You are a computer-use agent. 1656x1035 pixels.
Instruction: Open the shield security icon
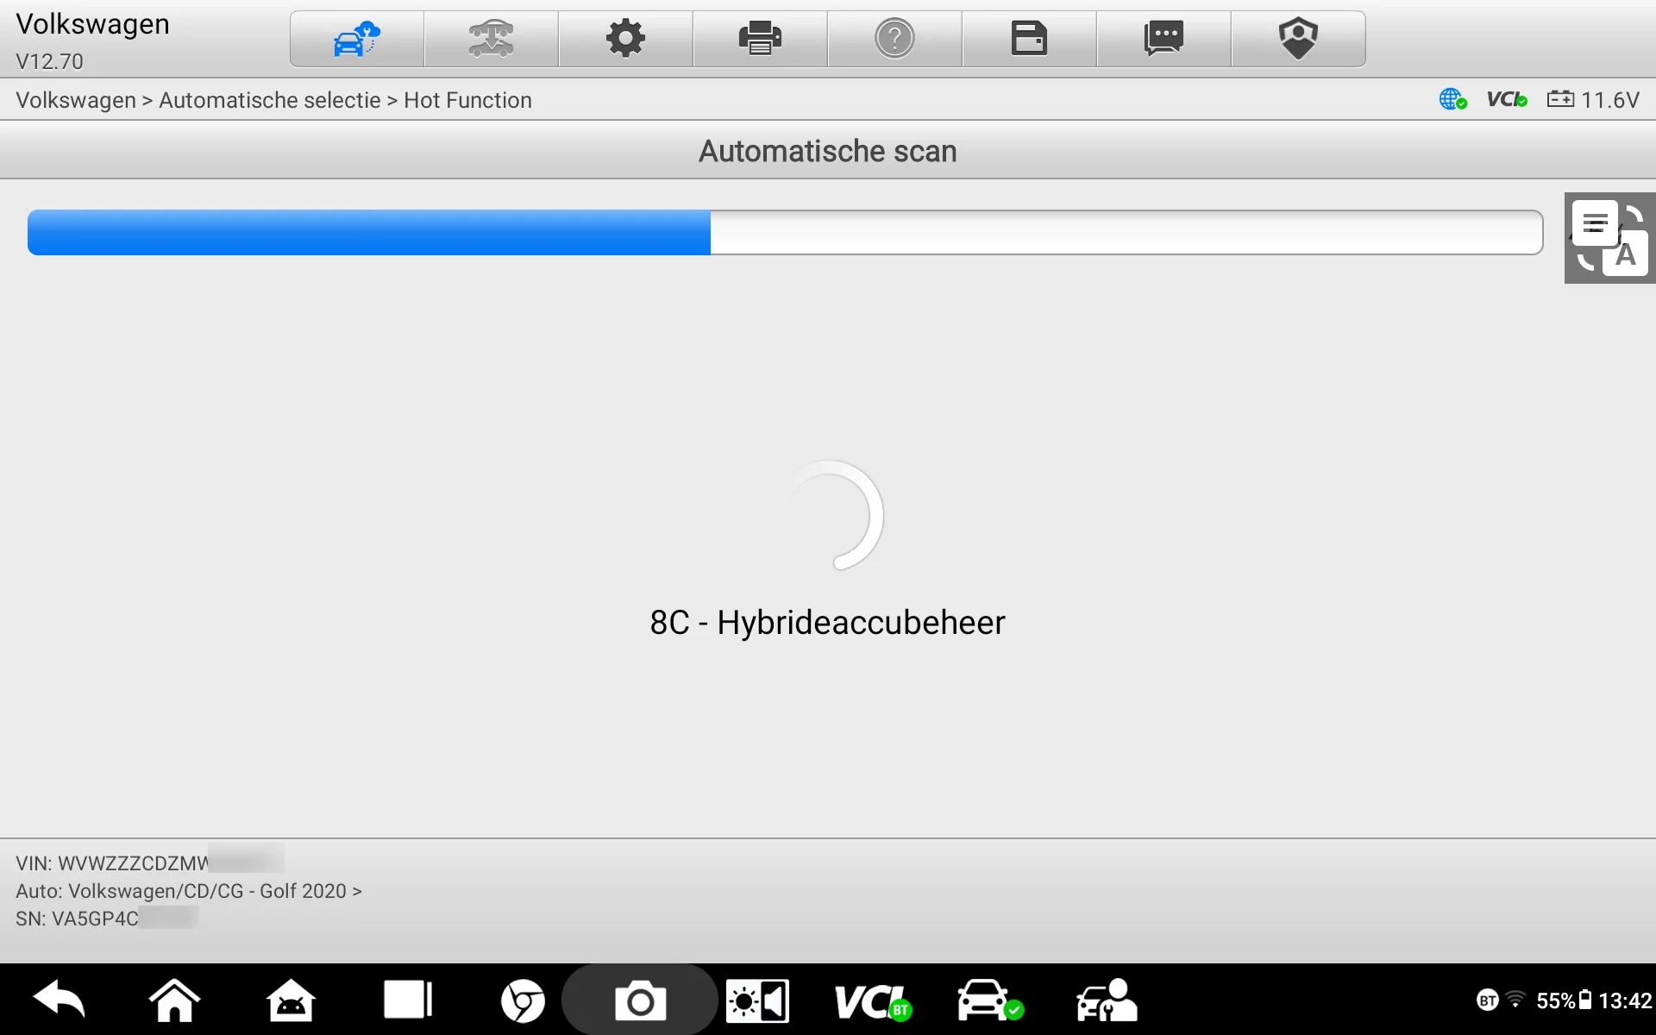tap(1299, 39)
